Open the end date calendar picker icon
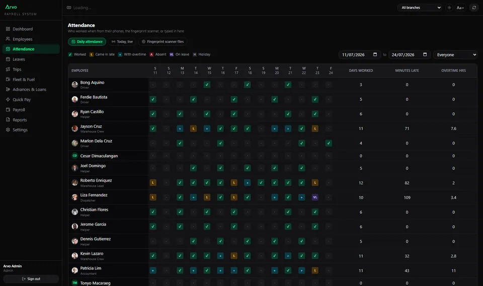The image size is (483, 286). coord(425,54)
